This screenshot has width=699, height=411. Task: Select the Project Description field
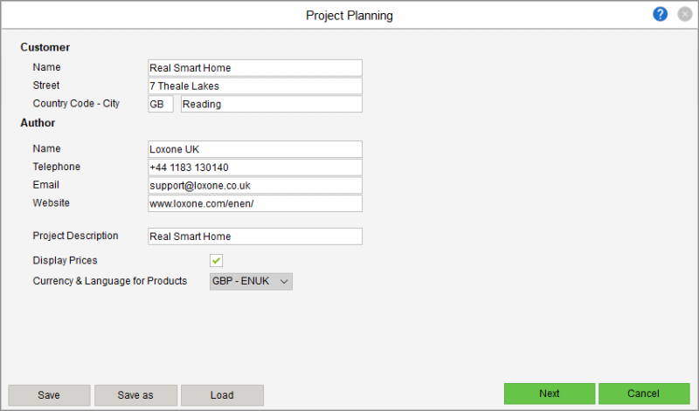pos(255,236)
